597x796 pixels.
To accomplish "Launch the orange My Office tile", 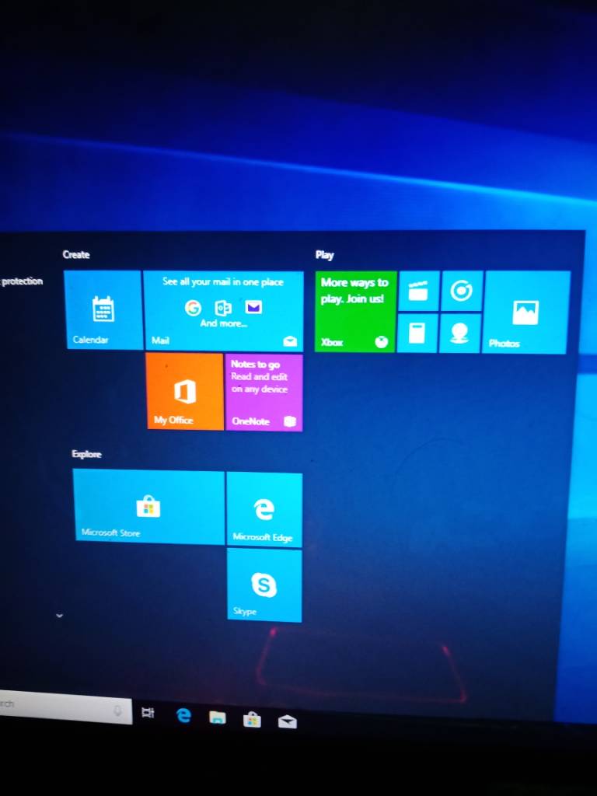I will pos(185,392).
